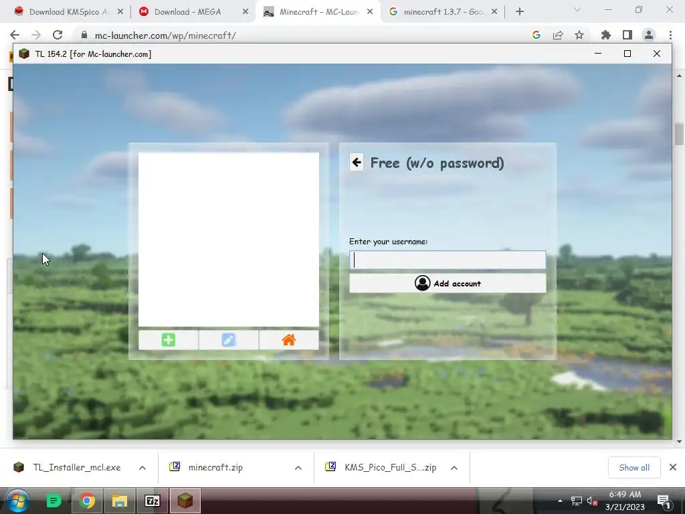View site info padlock icon
The height and width of the screenshot is (514, 685).
84,35
